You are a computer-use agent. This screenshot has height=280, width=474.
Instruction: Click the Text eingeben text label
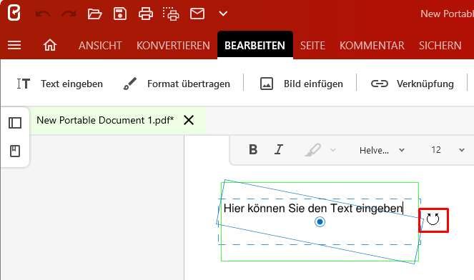coord(72,84)
